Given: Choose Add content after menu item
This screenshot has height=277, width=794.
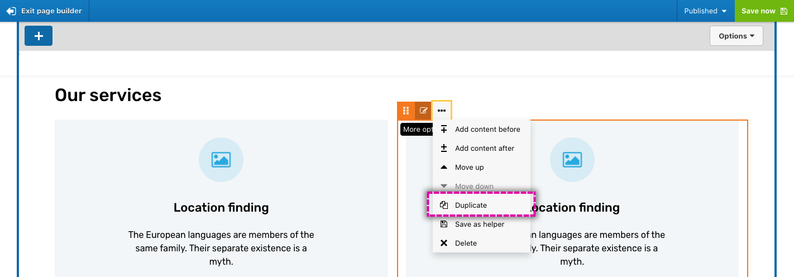Looking at the screenshot, I should click(484, 148).
